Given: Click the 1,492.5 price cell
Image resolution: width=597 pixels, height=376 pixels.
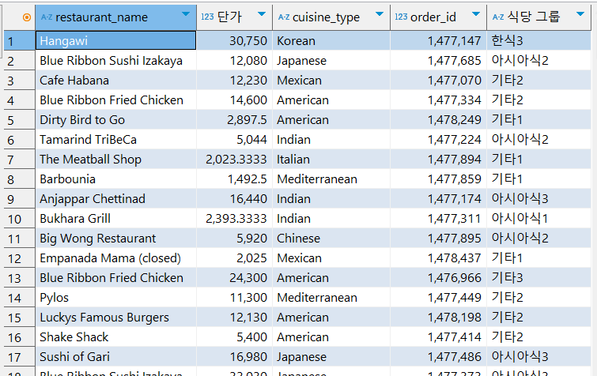Looking at the screenshot, I should [235, 179].
